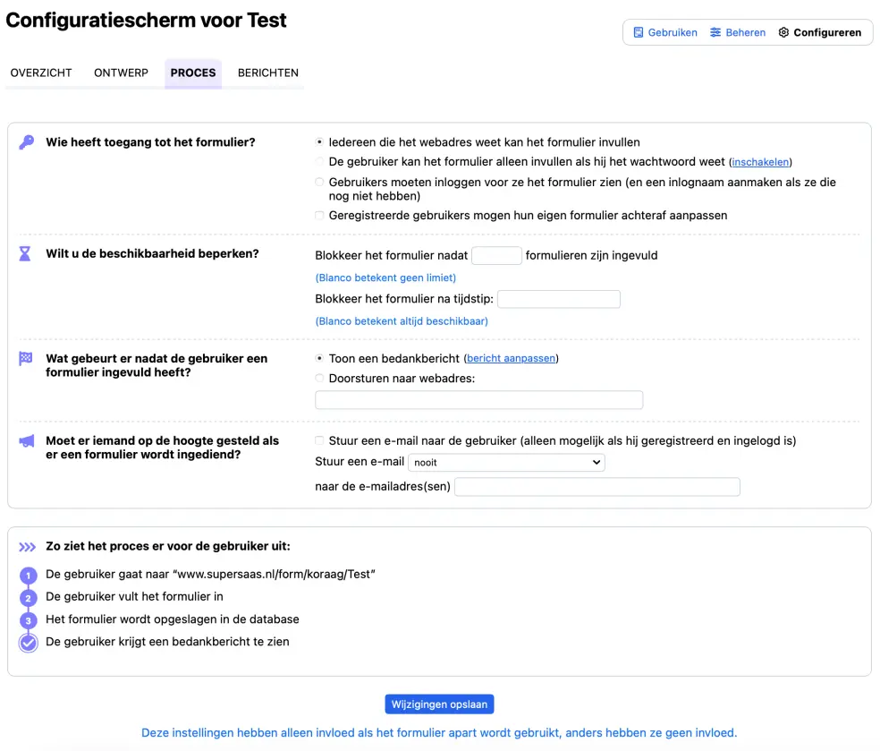Viewport: 880px width, 751px height.
Task: Focus the 'naar de e-mailadres(sen)' text field
Action: click(x=597, y=487)
